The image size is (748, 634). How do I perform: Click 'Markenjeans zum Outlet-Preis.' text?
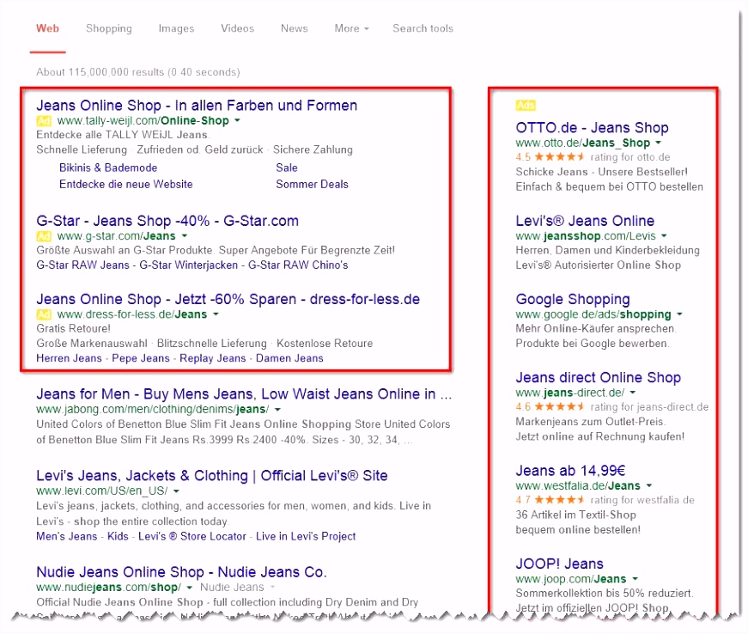591,422
